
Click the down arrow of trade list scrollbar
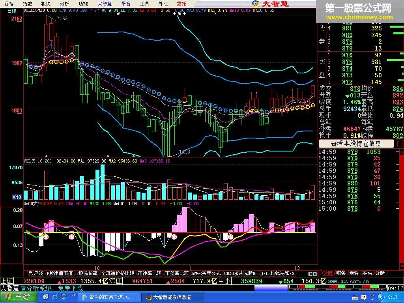[x=401, y=266]
